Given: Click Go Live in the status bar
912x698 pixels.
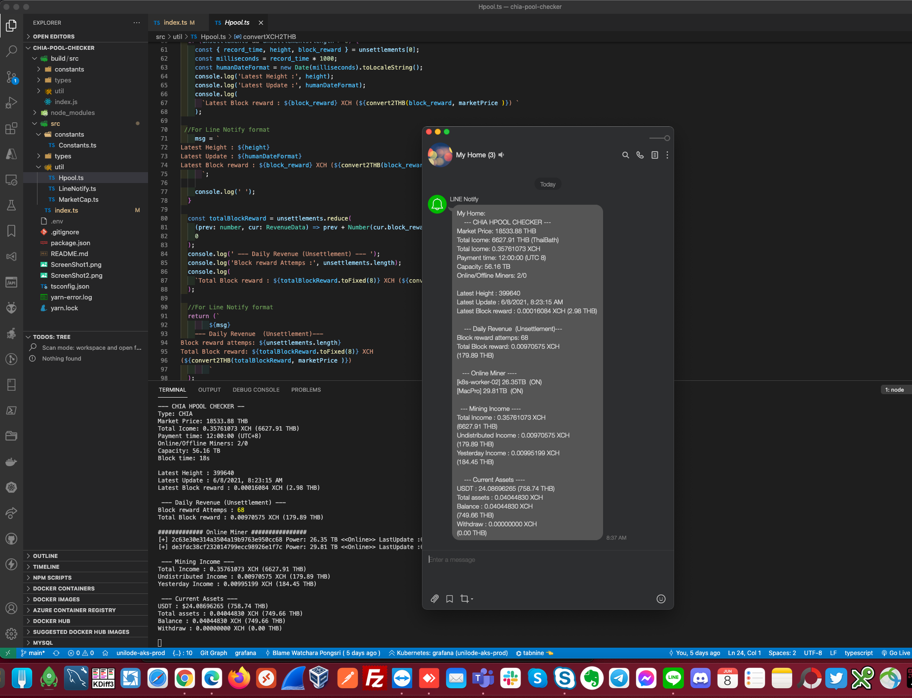Looking at the screenshot, I should [x=895, y=653].
